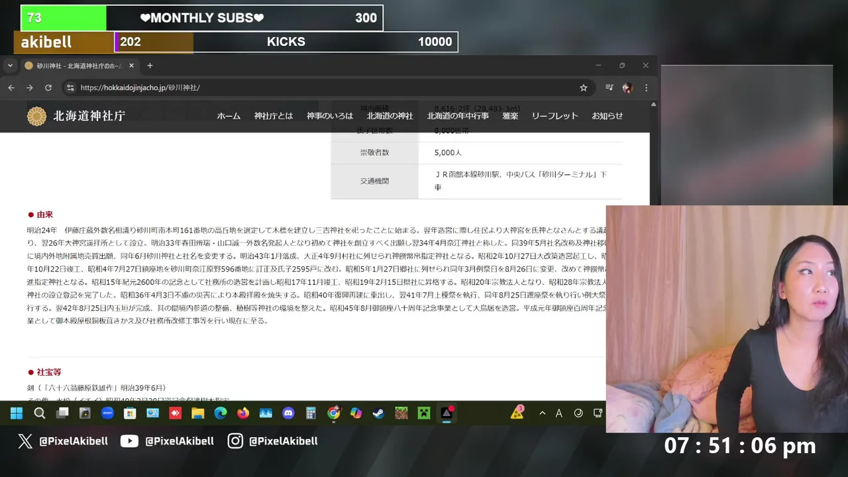Open the red arrow app in taskbar

[175, 413]
